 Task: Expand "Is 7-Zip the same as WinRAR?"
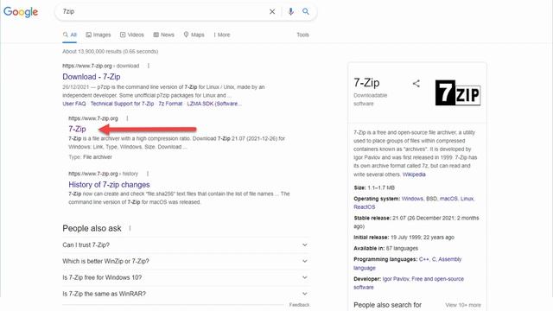(185, 294)
